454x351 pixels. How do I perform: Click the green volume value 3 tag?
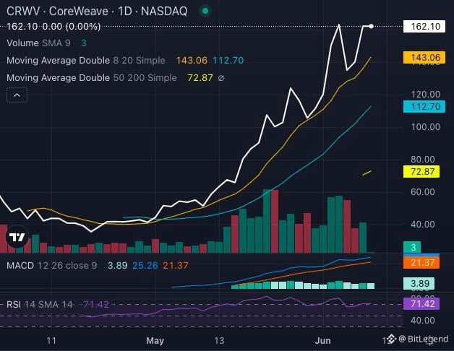[x=412, y=248]
